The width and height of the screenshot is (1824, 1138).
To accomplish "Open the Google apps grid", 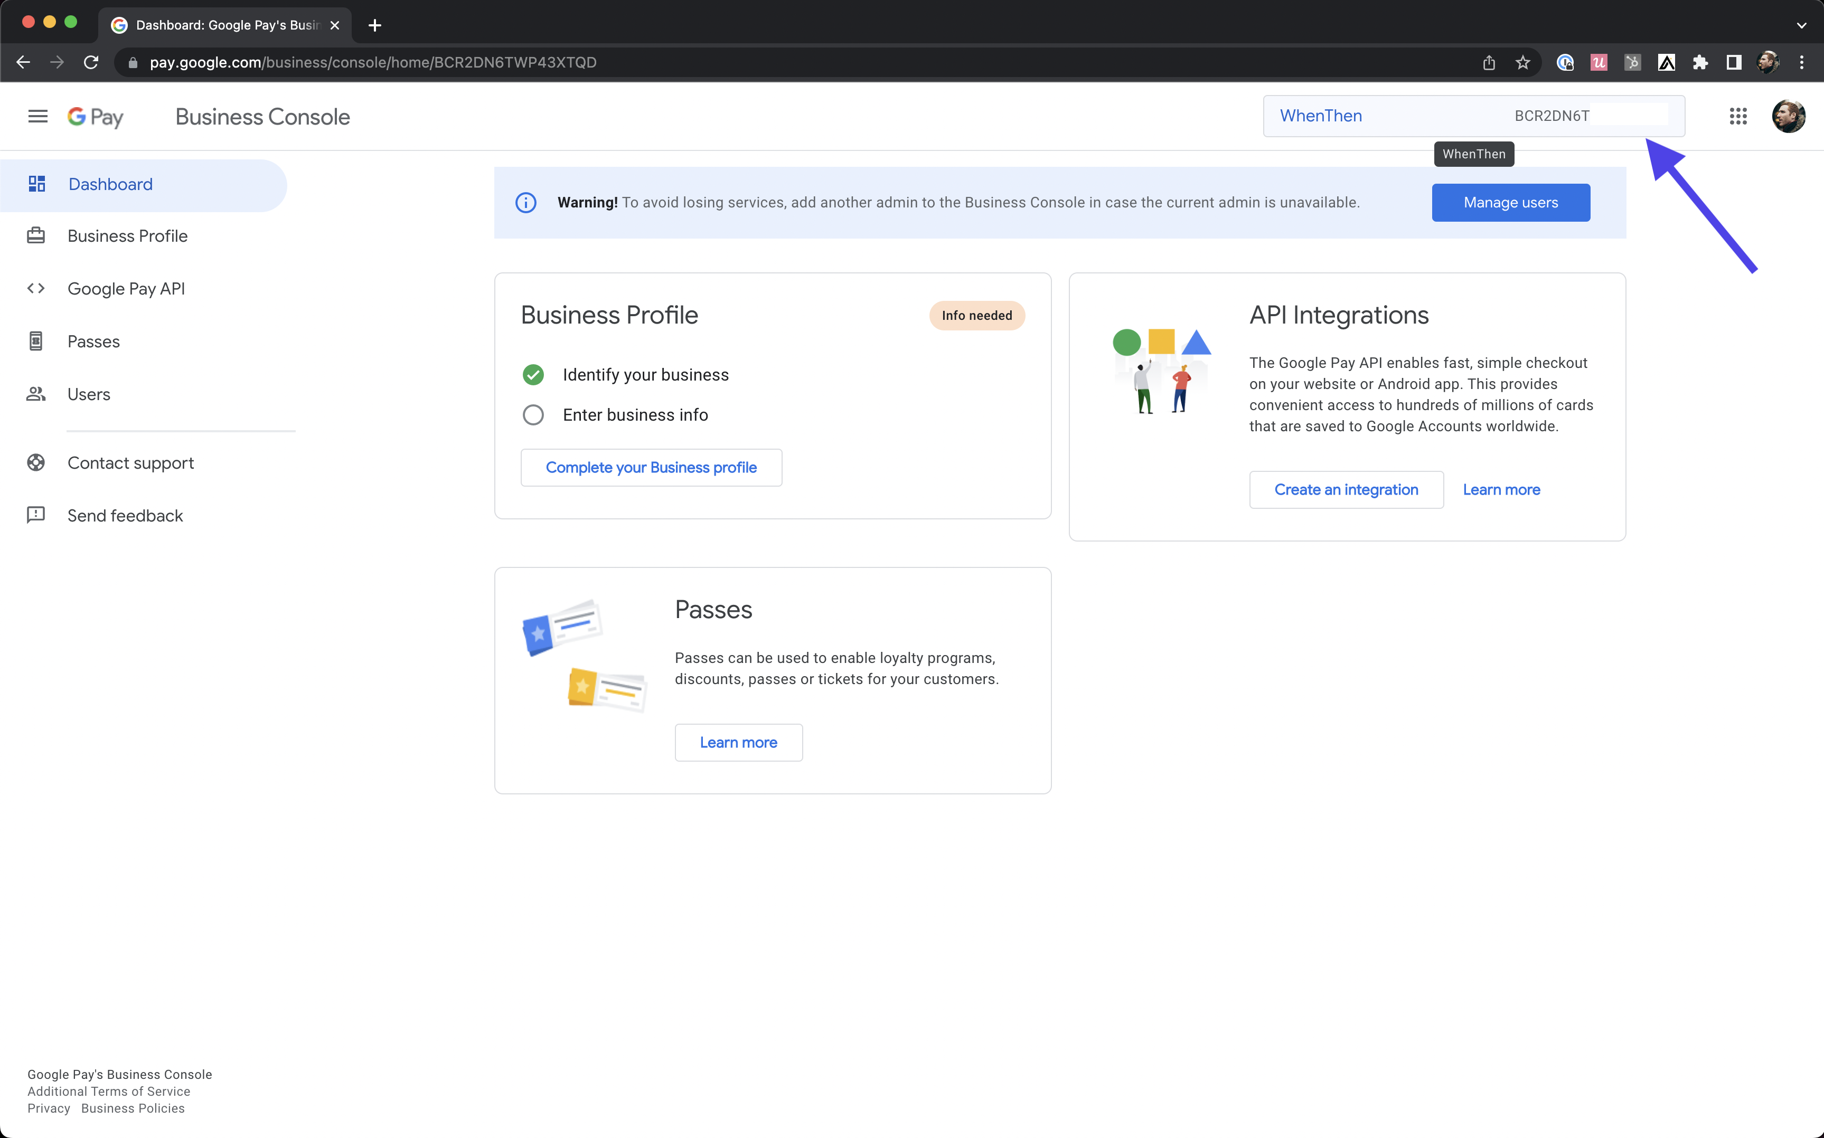I will [x=1739, y=116].
